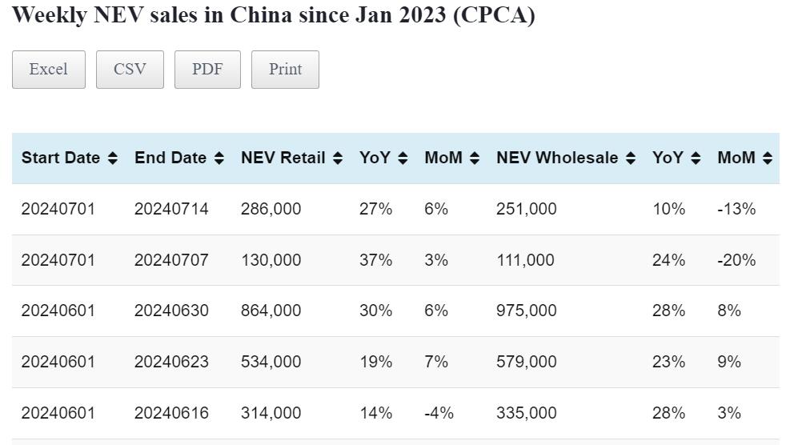Click sort icon beside first MoM column
Viewport: 786px width, 445px height.
[x=475, y=158]
